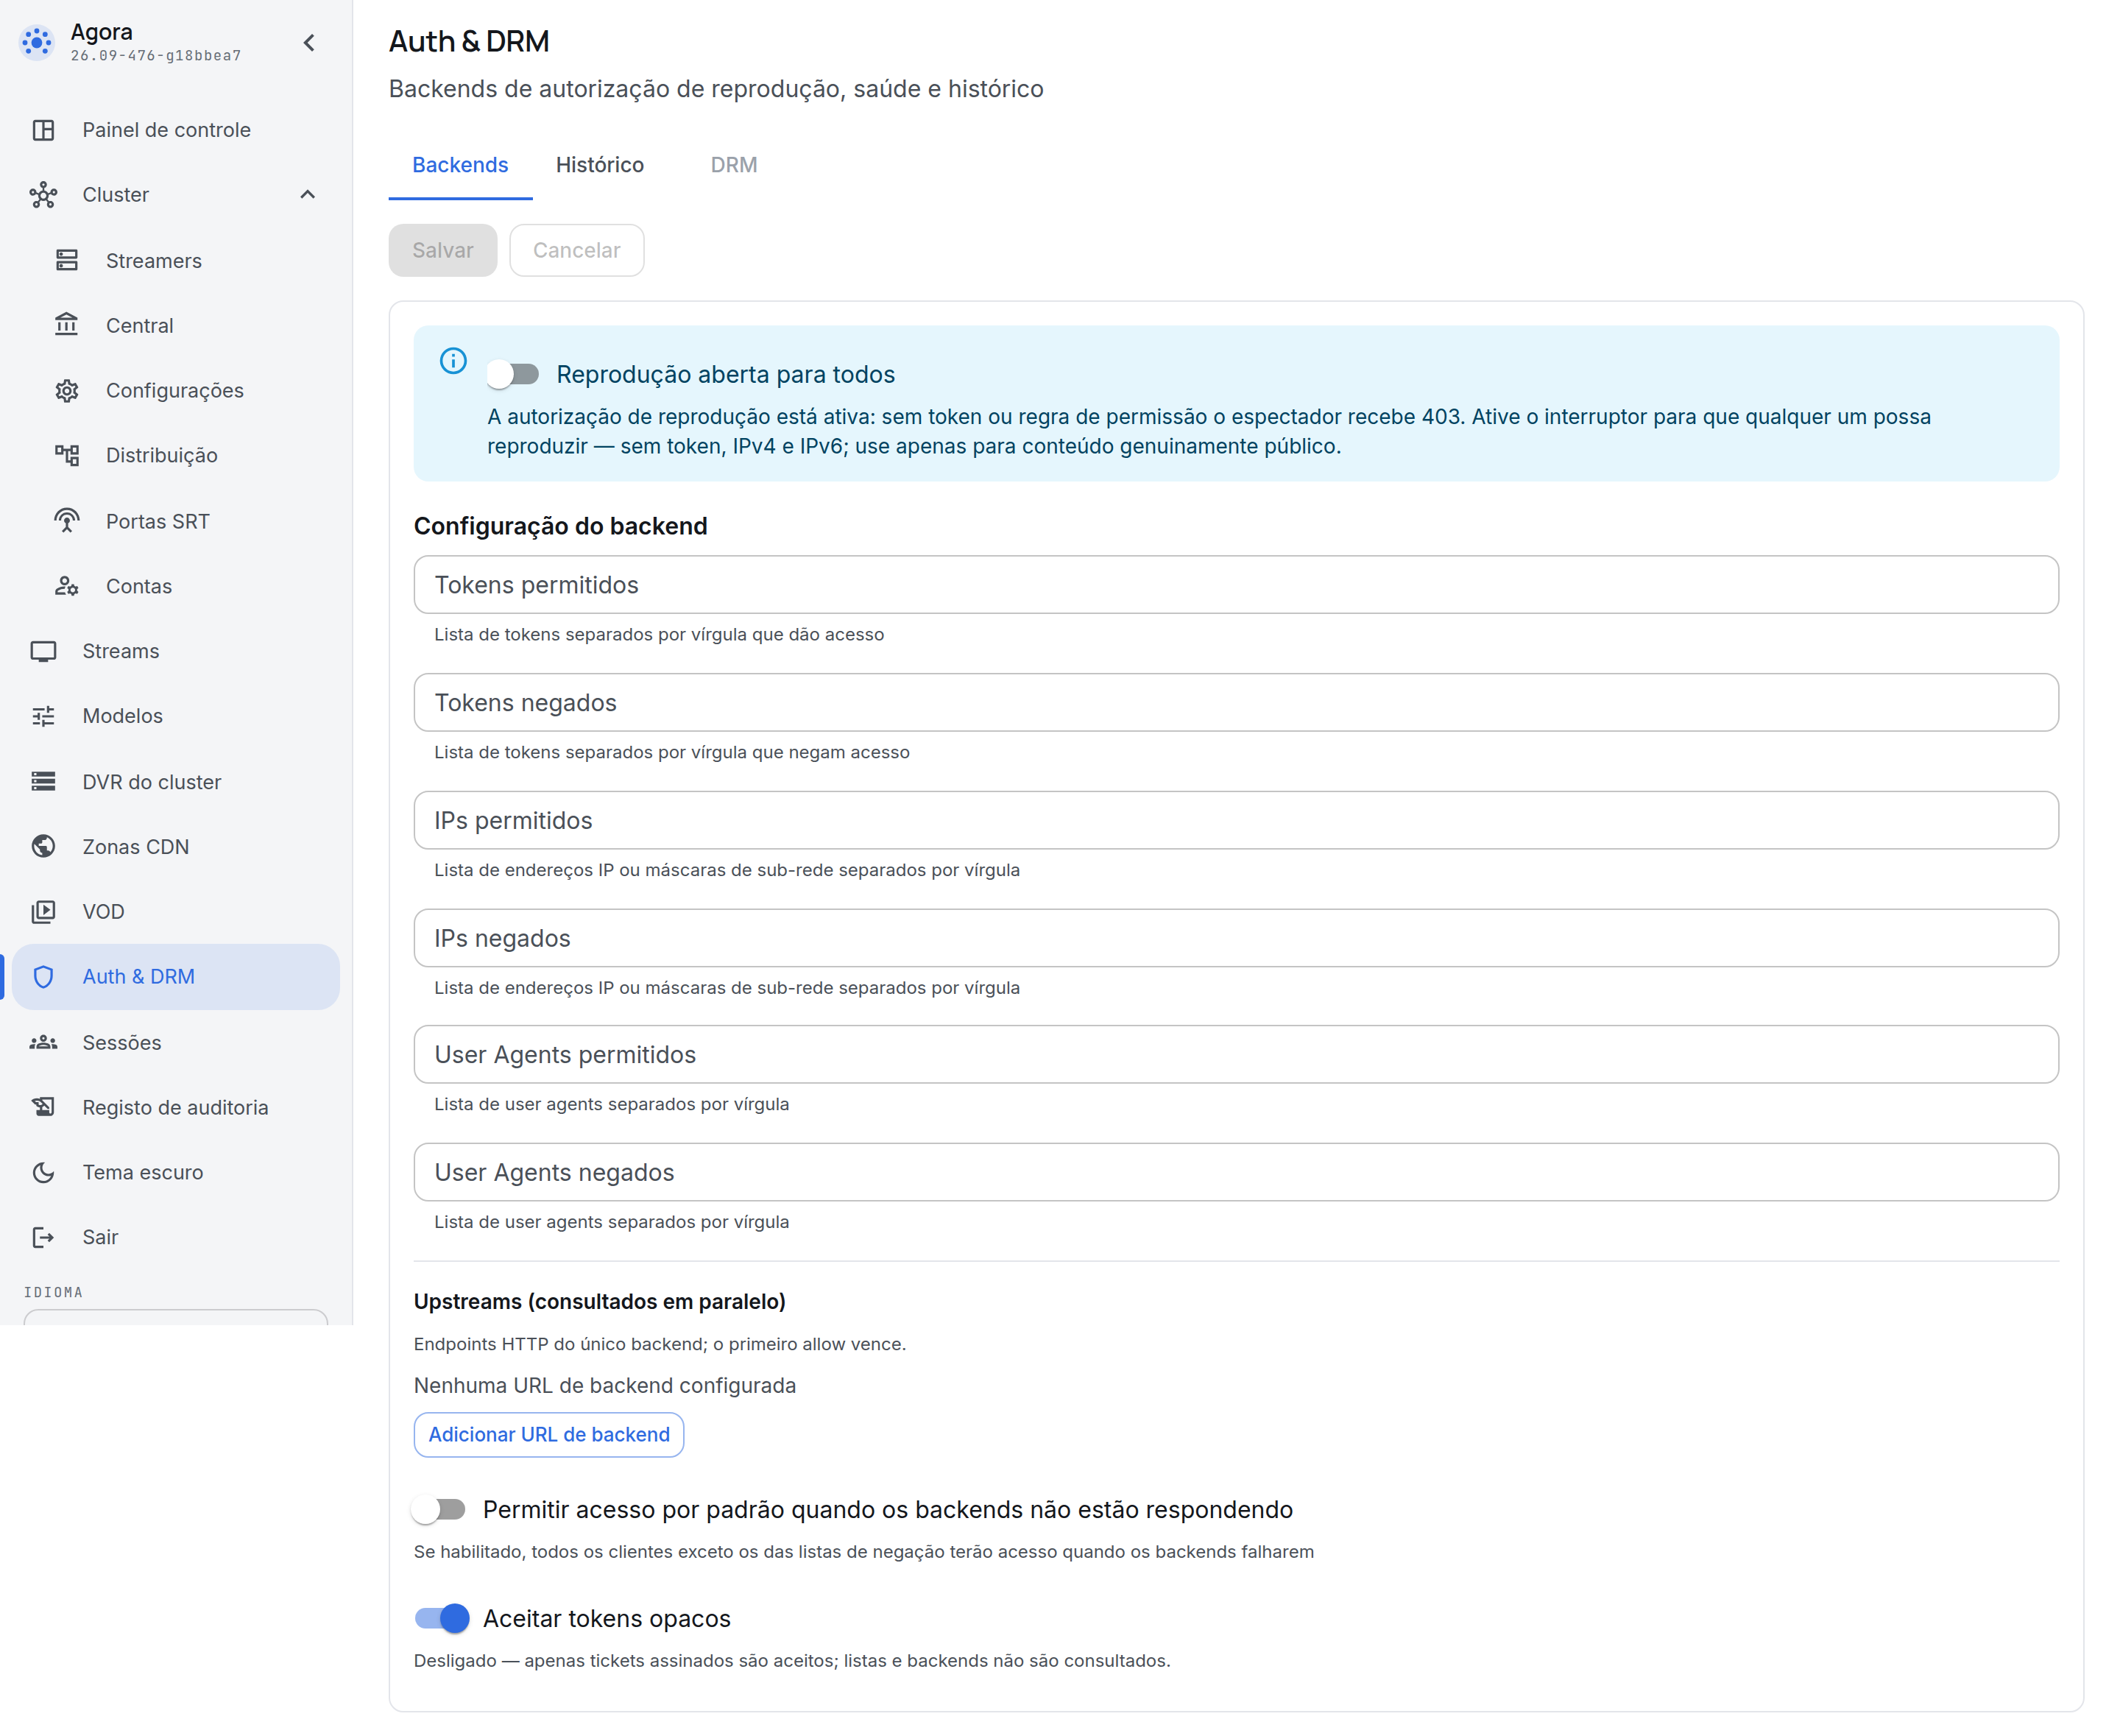Focus the IPs permitidos field
The image size is (2120, 1736).
click(1236, 821)
